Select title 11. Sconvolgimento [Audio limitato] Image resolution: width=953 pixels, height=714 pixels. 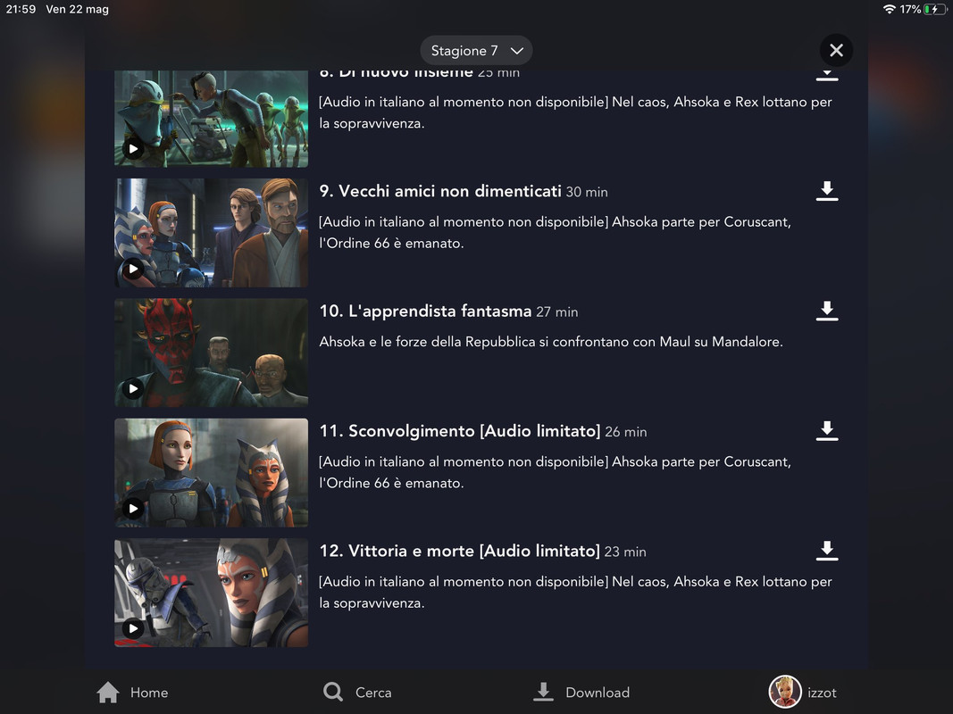click(x=460, y=431)
